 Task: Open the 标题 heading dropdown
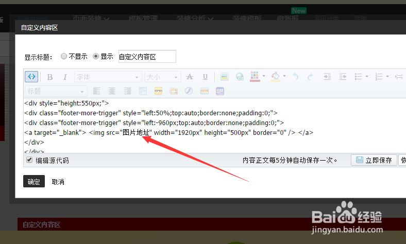56,91
